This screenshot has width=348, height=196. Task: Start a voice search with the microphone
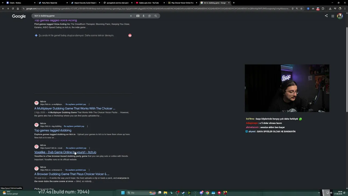[144, 16]
